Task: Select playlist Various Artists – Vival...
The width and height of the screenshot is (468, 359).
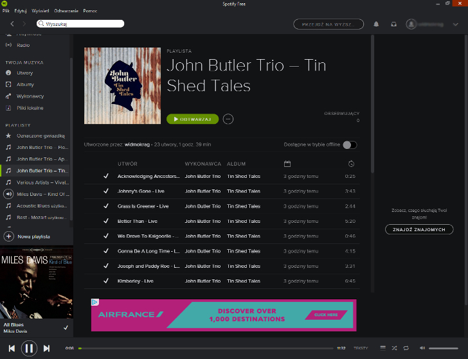Action: coord(42,182)
